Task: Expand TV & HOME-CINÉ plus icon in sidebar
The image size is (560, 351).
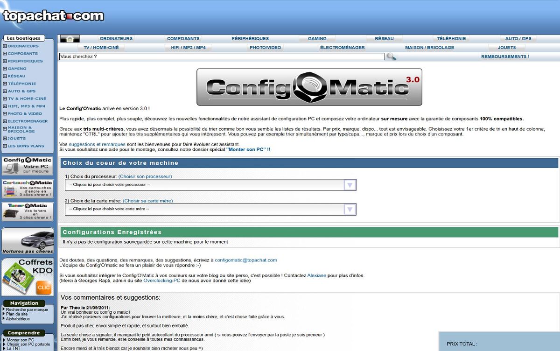Action: [x=5, y=99]
